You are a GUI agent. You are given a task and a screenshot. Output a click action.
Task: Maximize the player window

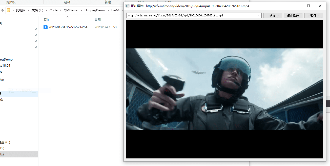pyautogui.click(x=308, y=6)
